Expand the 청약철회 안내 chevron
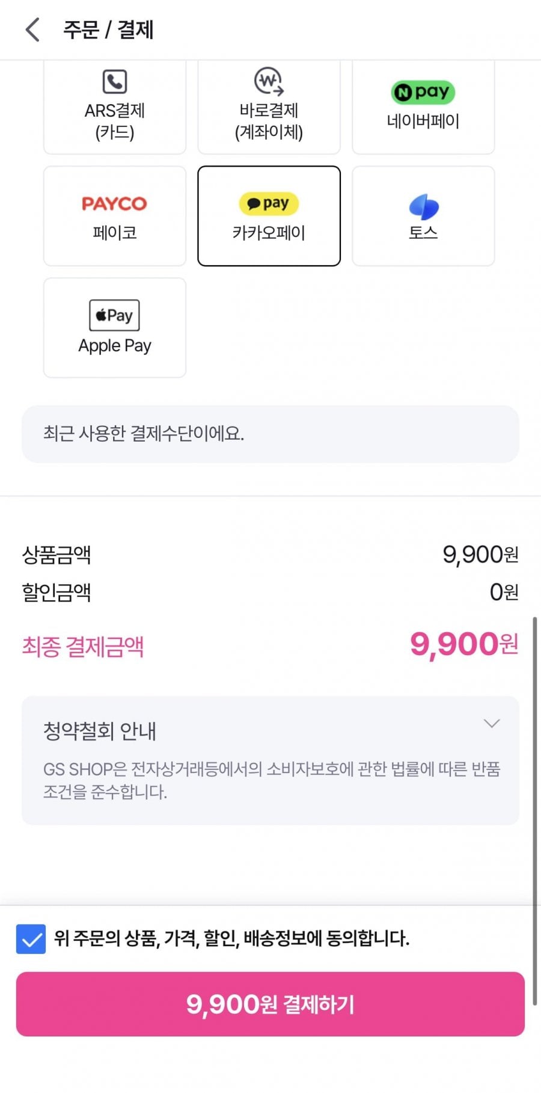This screenshot has height=1093, width=541. click(492, 723)
